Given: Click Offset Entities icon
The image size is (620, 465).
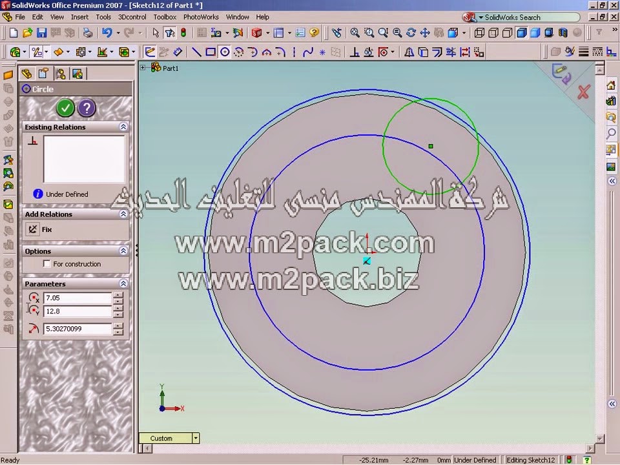Looking at the screenshot, I should pyautogui.click(x=437, y=52).
